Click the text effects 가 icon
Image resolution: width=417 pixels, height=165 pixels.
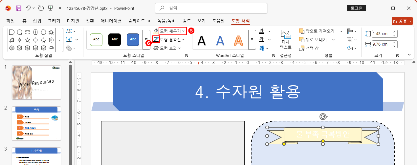[x=262, y=48]
